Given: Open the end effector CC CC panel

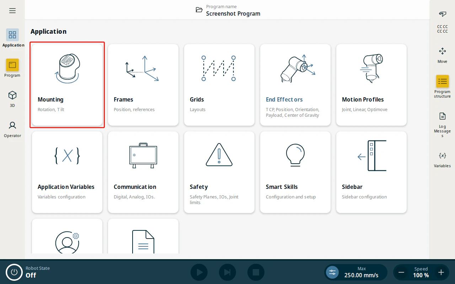Looking at the screenshot, I should [443, 21].
